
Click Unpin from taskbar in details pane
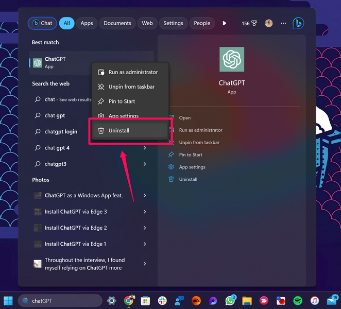click(199, 143)
